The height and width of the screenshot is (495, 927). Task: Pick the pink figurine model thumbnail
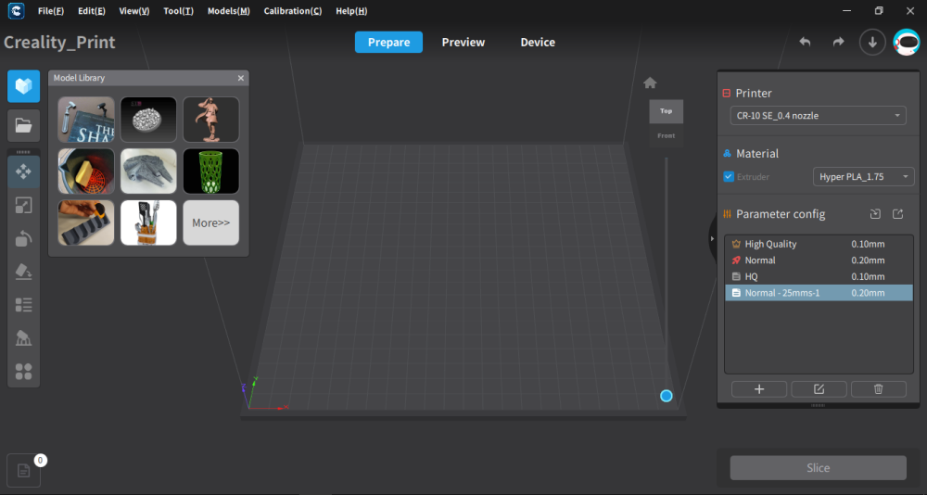[211, 120]
